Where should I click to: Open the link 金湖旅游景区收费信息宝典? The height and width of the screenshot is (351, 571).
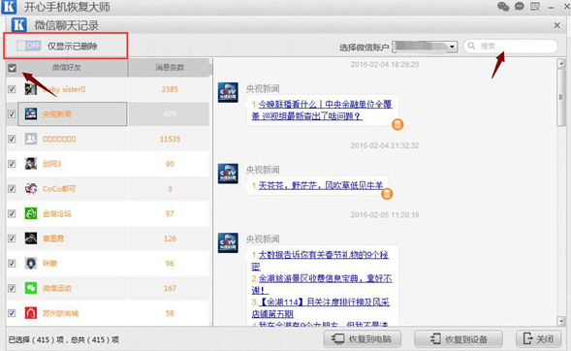click(322, 284)
